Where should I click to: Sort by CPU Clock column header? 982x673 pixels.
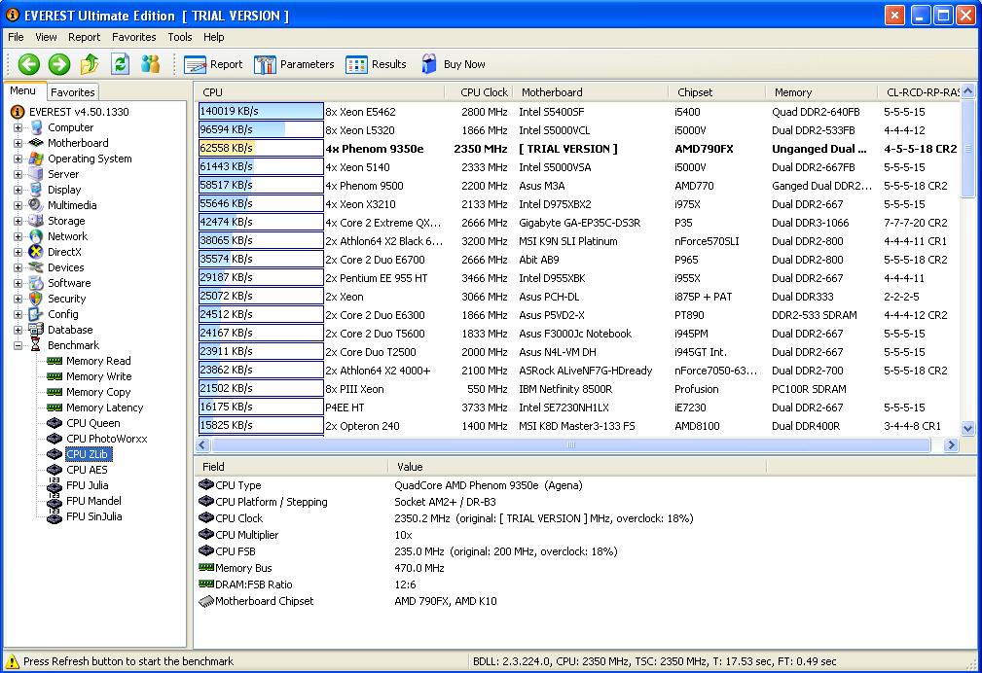(479, 92)
